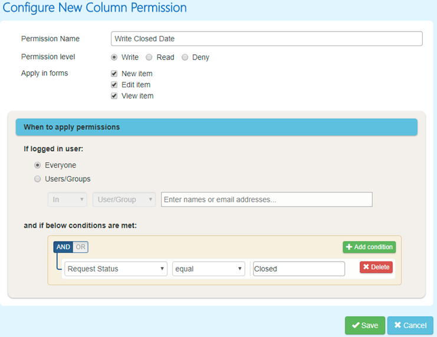Open the Request Status field dropdown

(116, 269)
